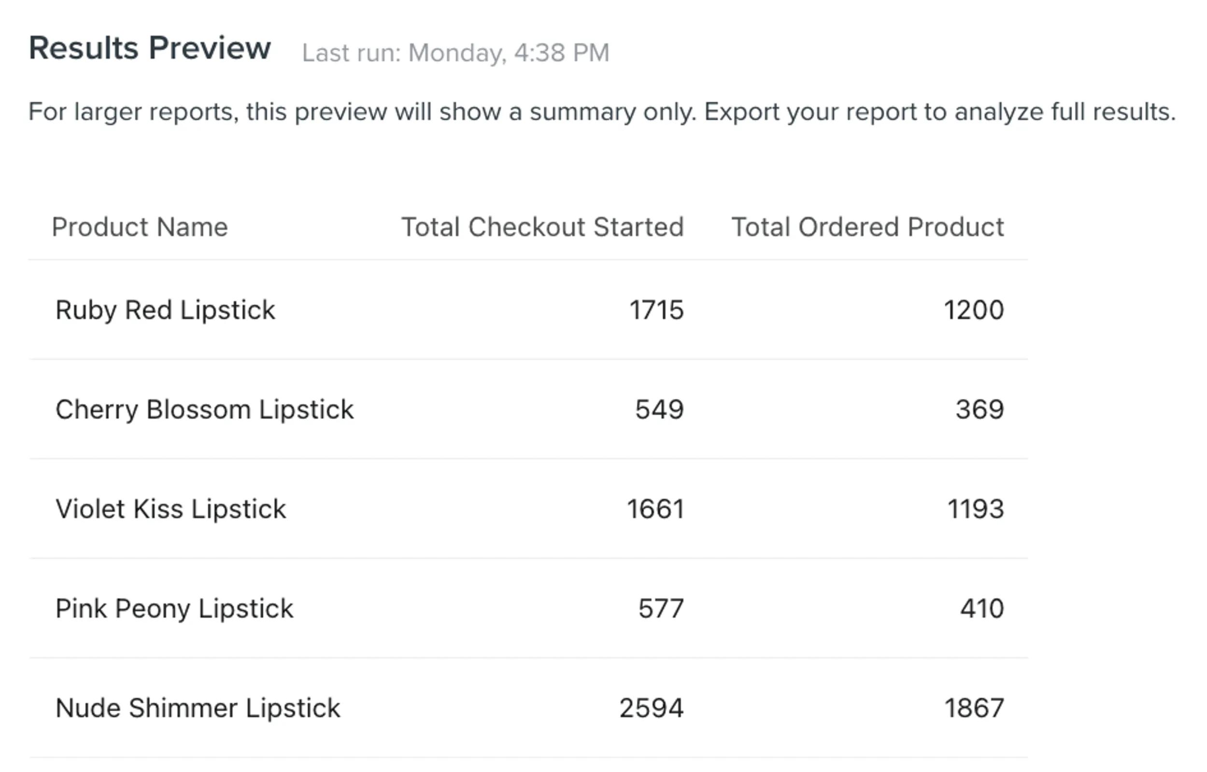Click the Results Preview heading
The width and height of the screenshot is (1207, 772).
pos(150,49)
